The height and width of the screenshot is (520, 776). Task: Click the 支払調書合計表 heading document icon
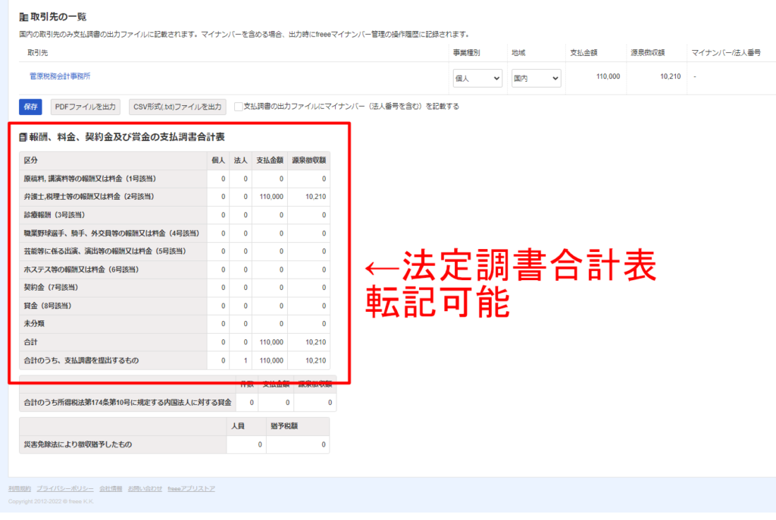coord(23,137)
